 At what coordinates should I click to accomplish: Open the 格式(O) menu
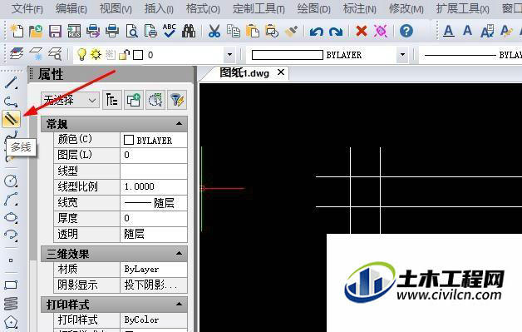[x=203, y=8]
